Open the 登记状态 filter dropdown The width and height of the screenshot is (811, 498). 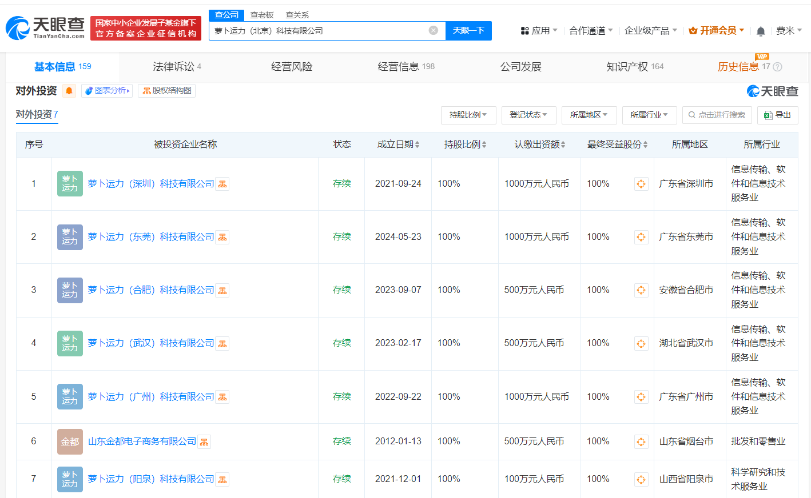pyautogui.click(x=528, y=115)
